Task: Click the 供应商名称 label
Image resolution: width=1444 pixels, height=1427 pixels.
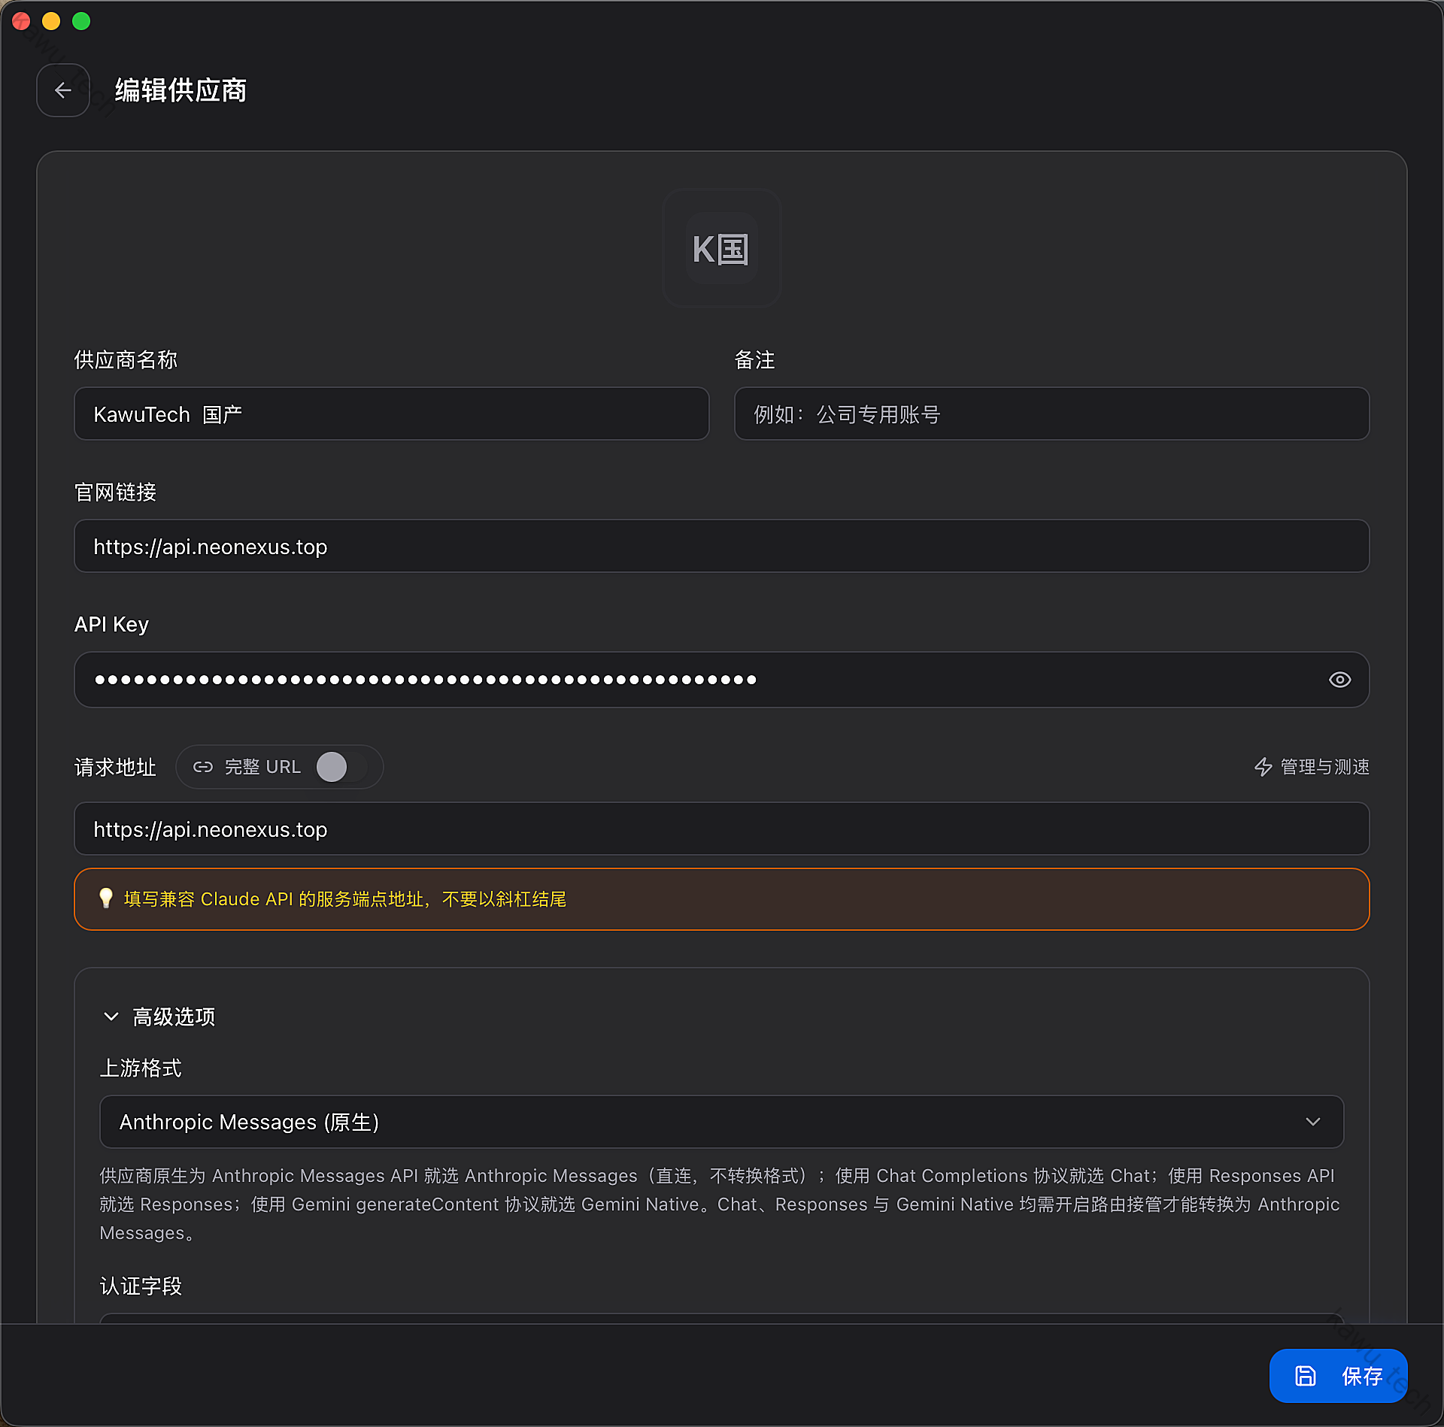Action: coord(126,360)
